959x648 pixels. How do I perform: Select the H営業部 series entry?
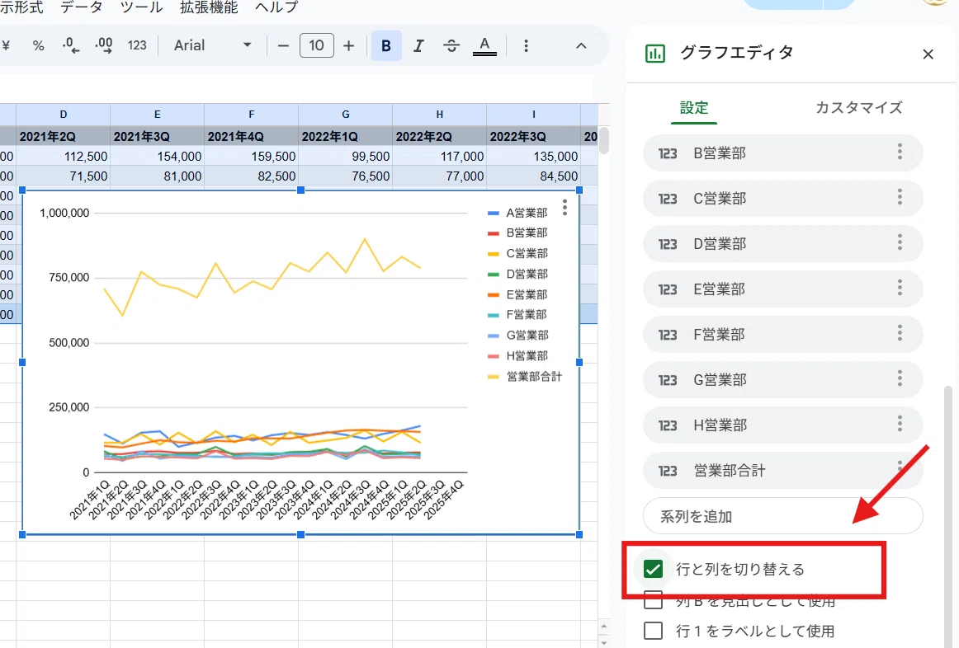pyautogui.click(x=782, y=425)
